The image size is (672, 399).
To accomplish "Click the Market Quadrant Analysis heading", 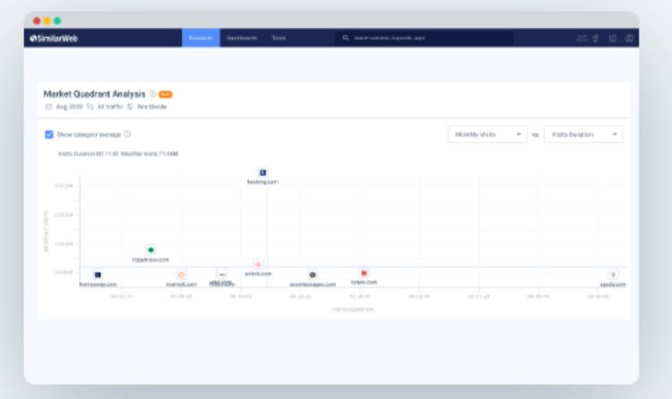I will [94, 94].
